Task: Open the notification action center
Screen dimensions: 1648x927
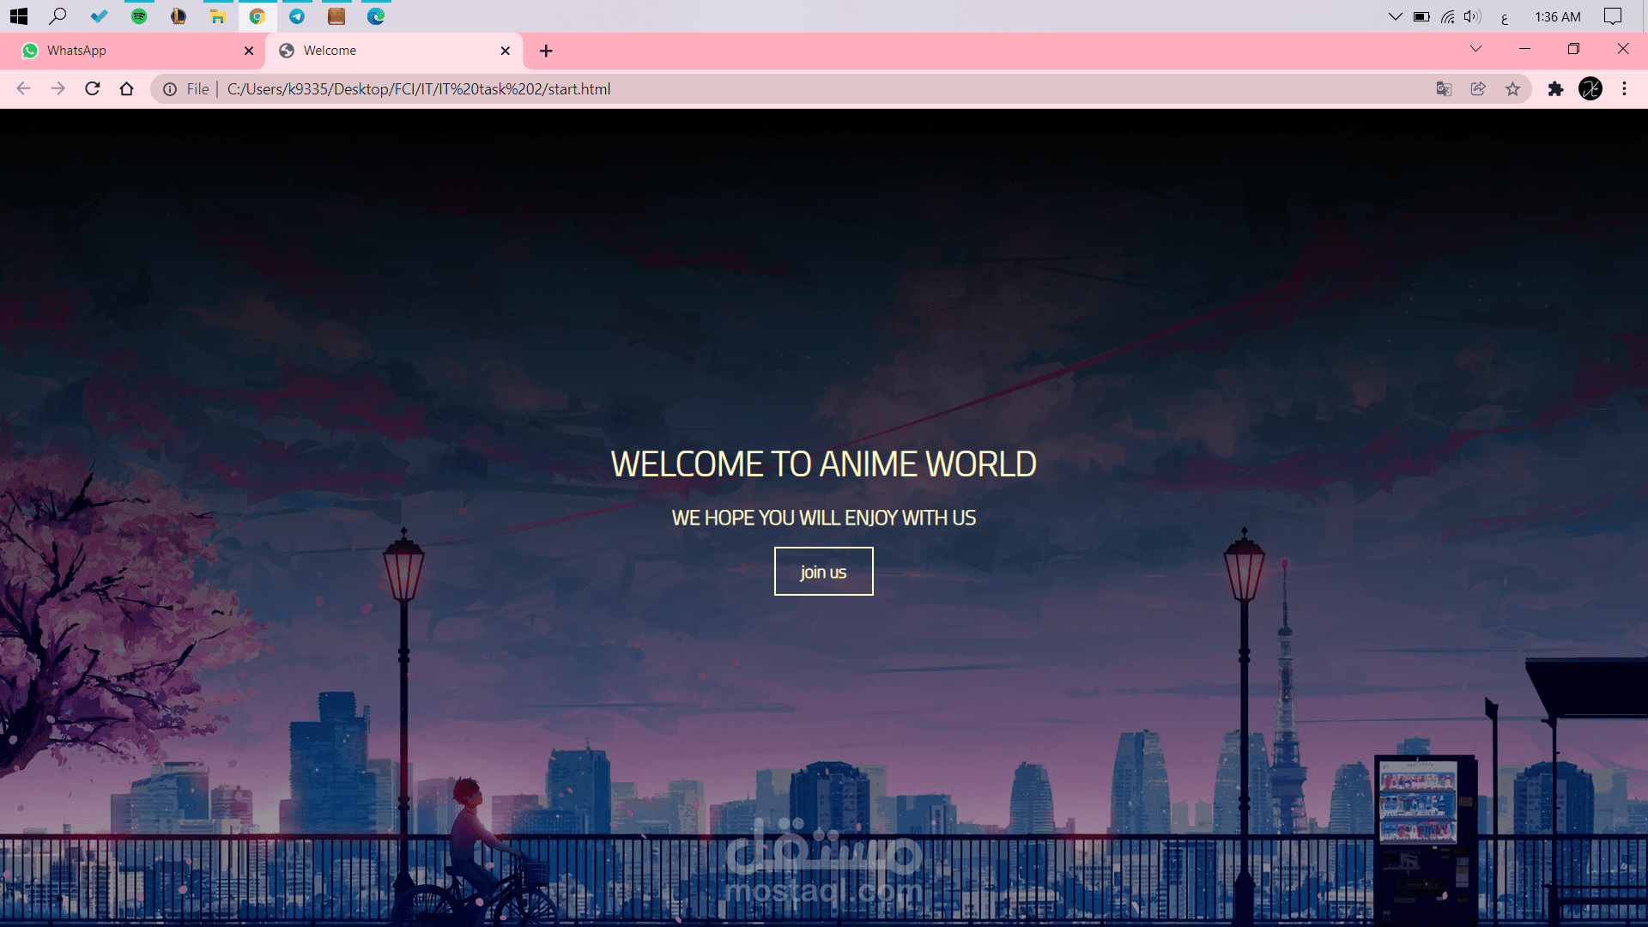Action: (1613, 16)
